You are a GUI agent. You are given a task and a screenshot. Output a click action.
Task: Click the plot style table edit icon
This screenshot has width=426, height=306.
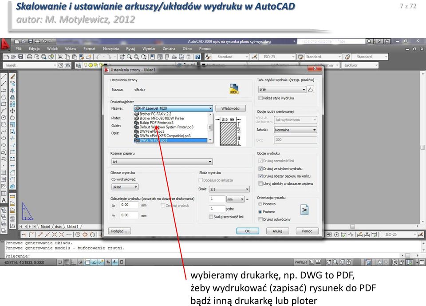(x=311, y=89)
